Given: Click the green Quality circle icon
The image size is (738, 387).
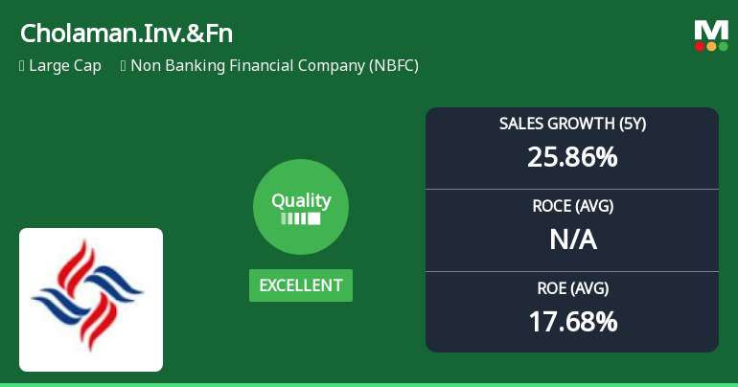Looking at the screenshot, I should (x=301, y=207).
